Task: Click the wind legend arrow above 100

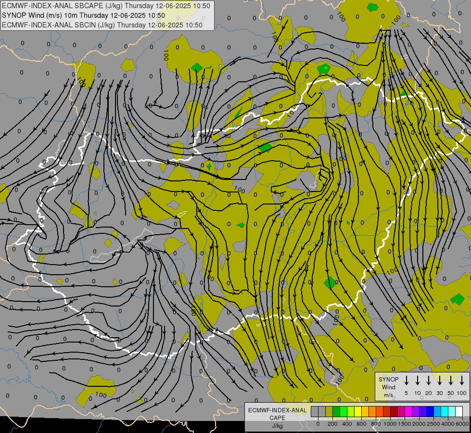Action: [462, 381]
